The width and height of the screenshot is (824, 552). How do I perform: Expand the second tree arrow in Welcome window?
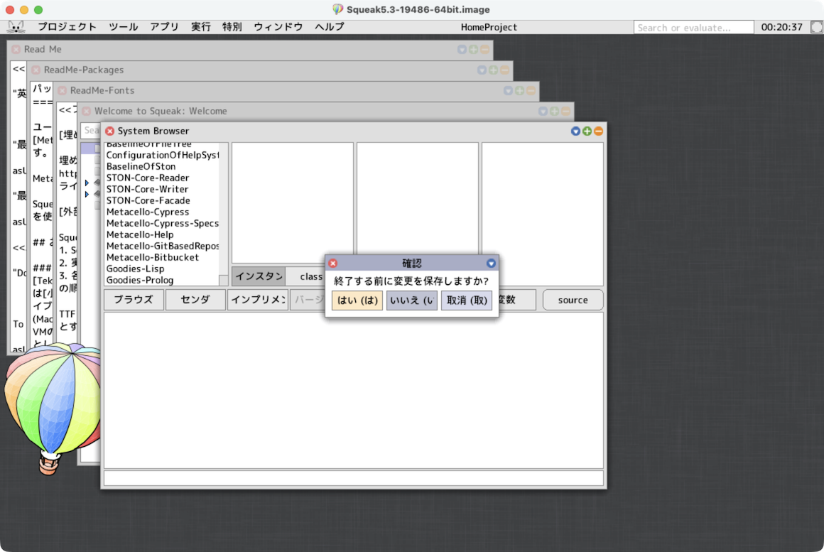point(87,194)
